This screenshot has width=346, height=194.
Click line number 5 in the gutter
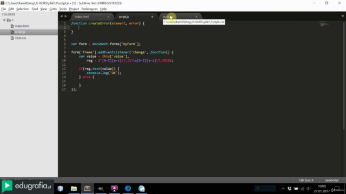(65, 40)
